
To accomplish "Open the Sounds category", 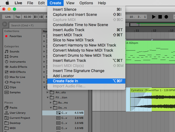I will [14, 52].
